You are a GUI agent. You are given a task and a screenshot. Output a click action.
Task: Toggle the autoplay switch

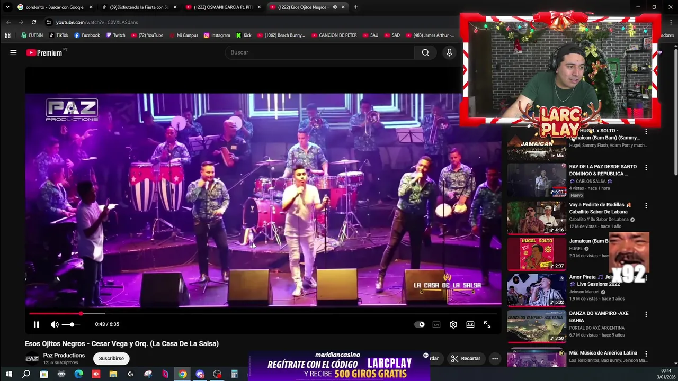tap(420, 324)
